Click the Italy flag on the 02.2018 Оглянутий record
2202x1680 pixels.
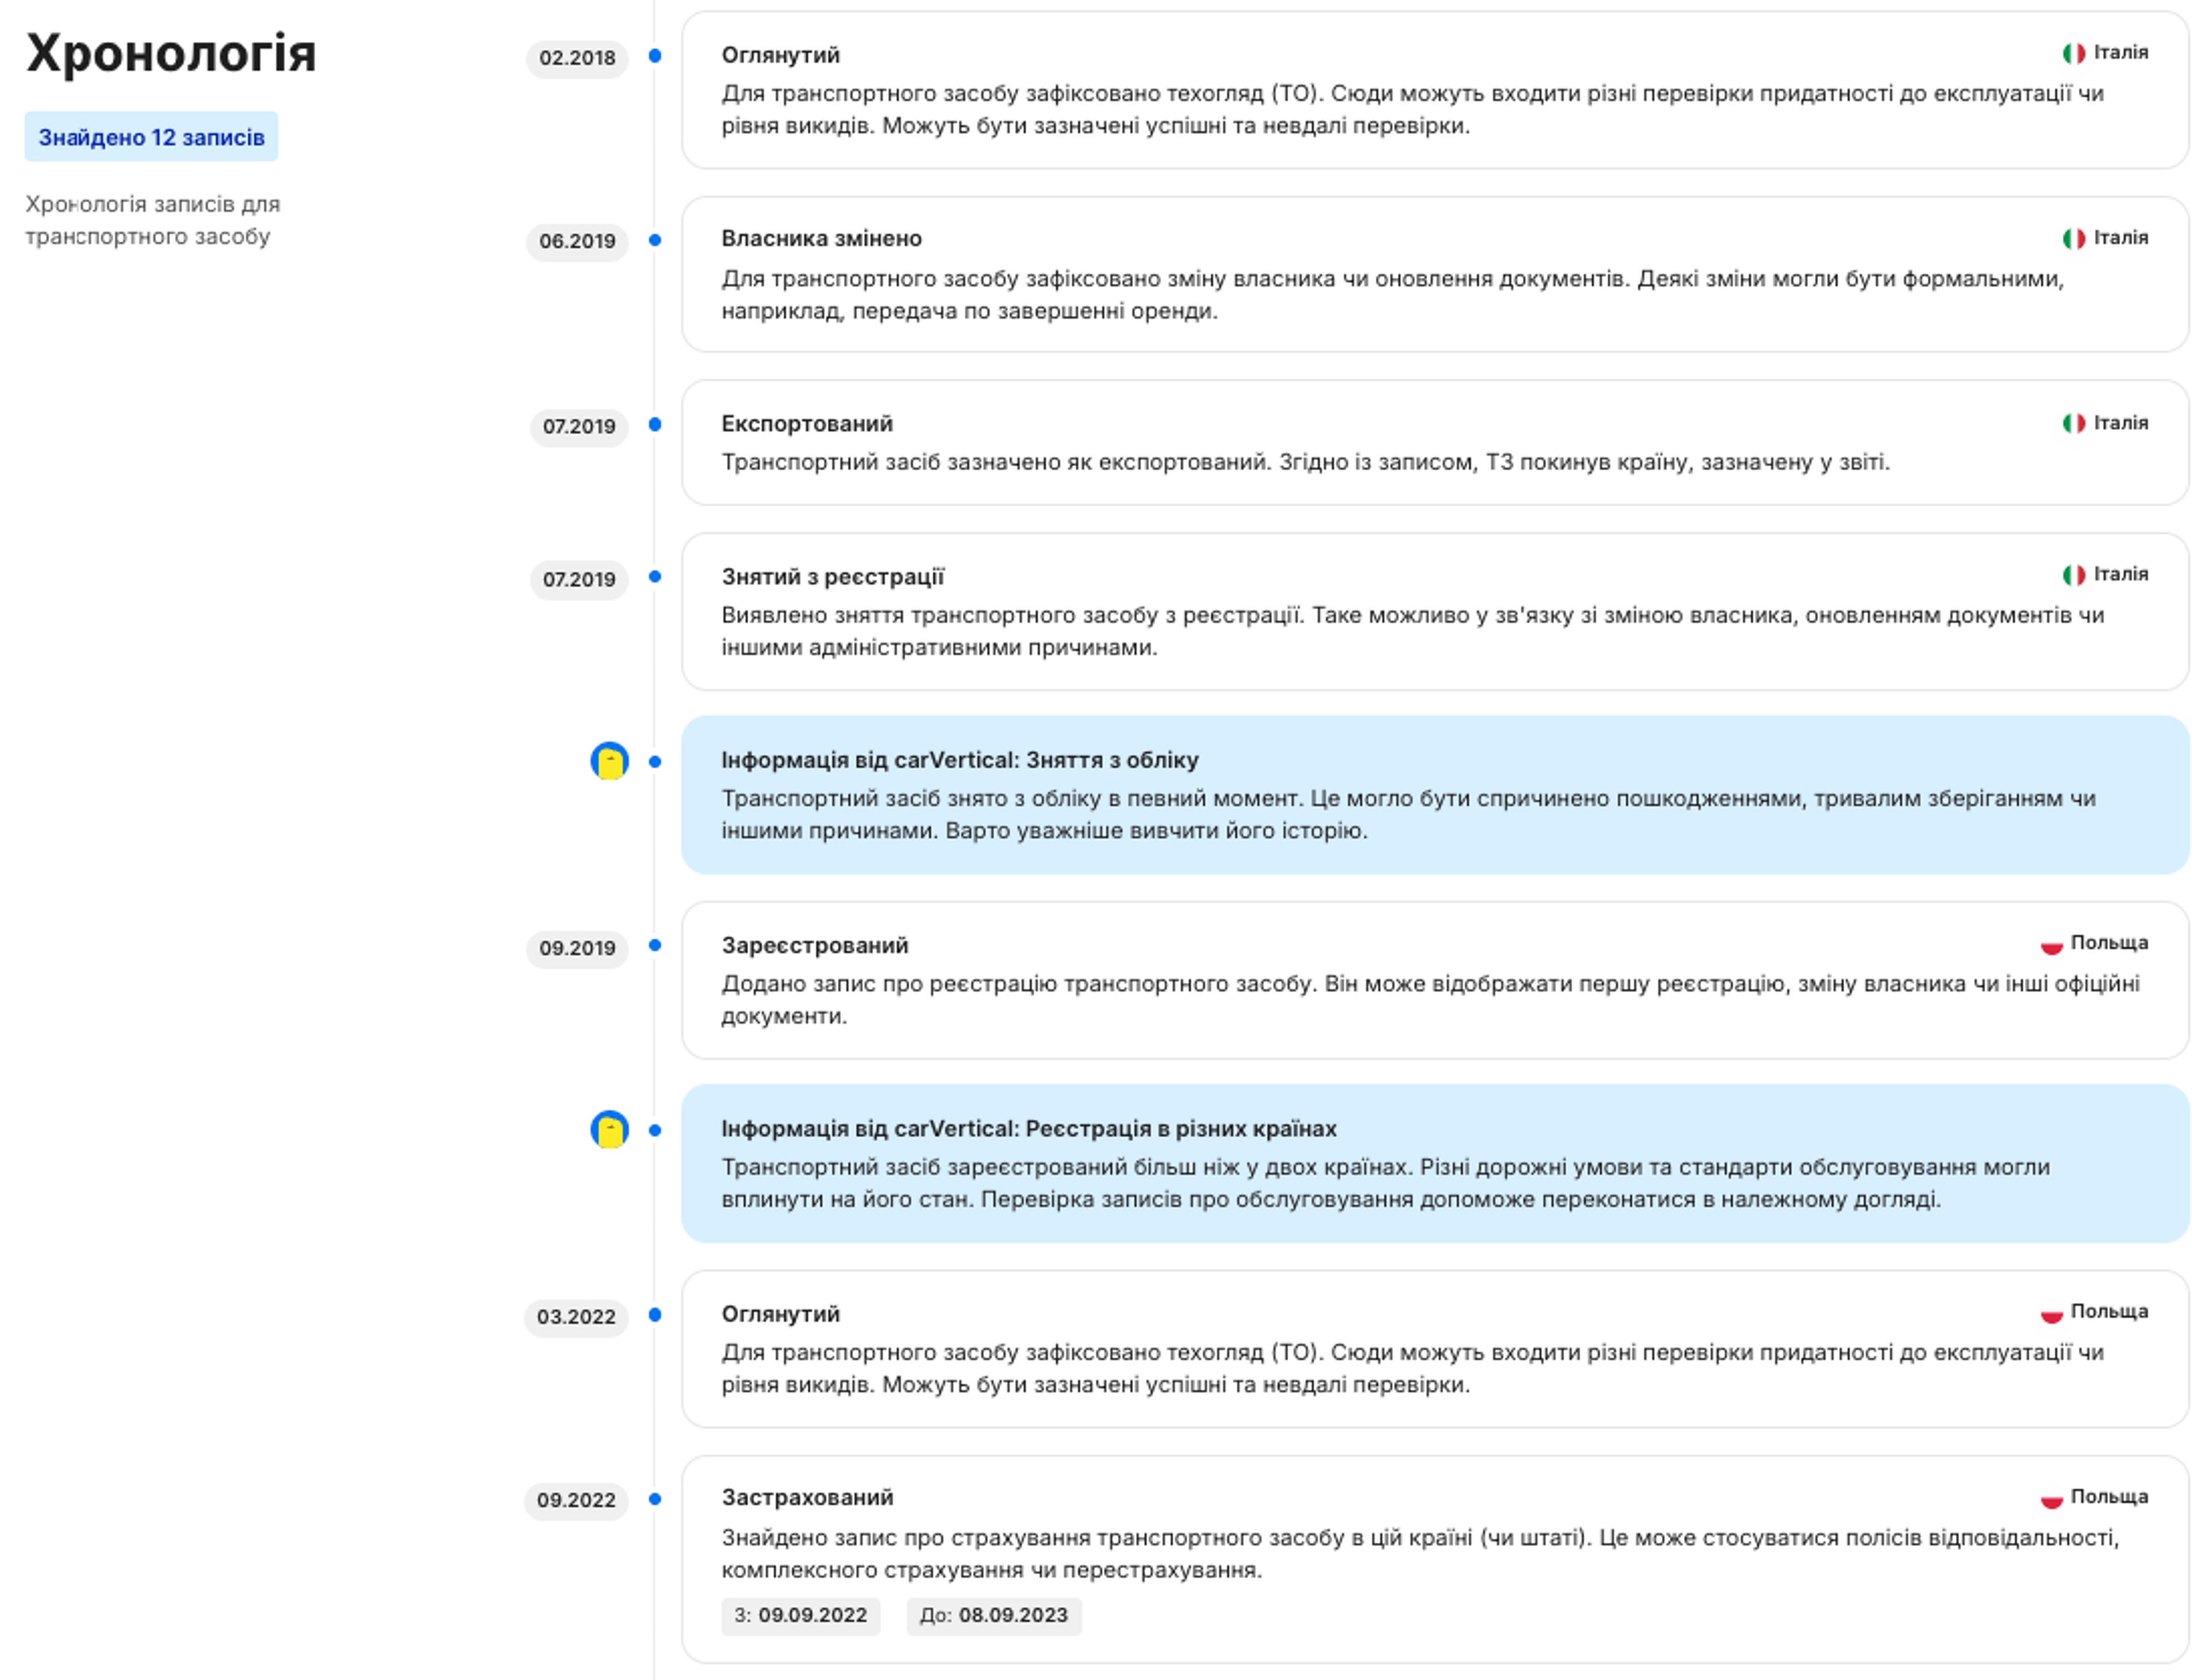[x=2073, y=53]
